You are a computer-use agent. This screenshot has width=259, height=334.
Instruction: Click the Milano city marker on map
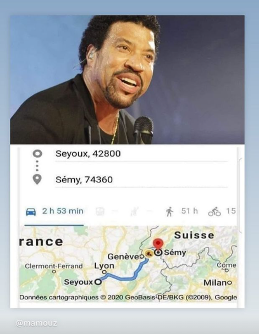(229, 283)
